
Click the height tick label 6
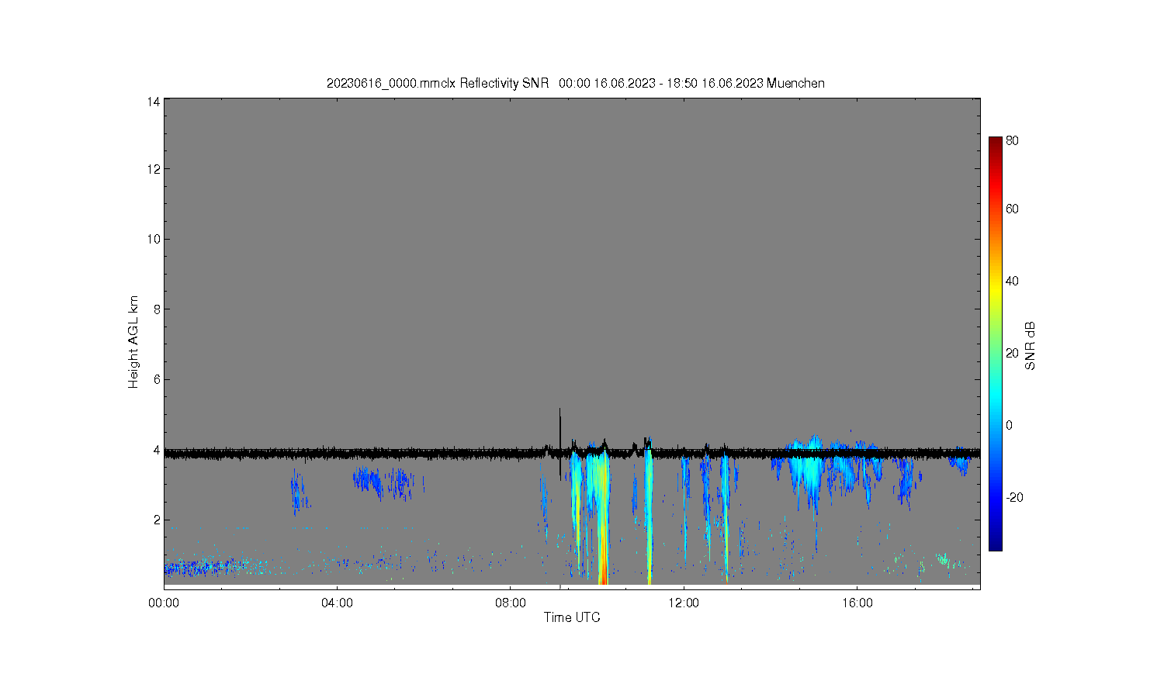(157, 379)
